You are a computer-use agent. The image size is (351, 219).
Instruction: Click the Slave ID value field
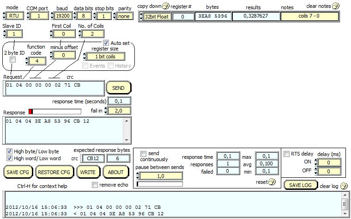click(x=14, y=34)
